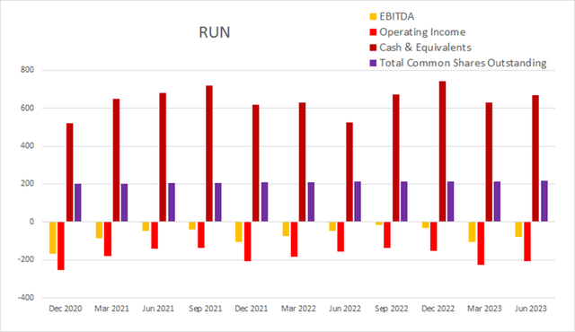The image size is (575, 332).
Task: Select the Jun 2023 Cash & Equivalents bar
Action: click(535, 158)
